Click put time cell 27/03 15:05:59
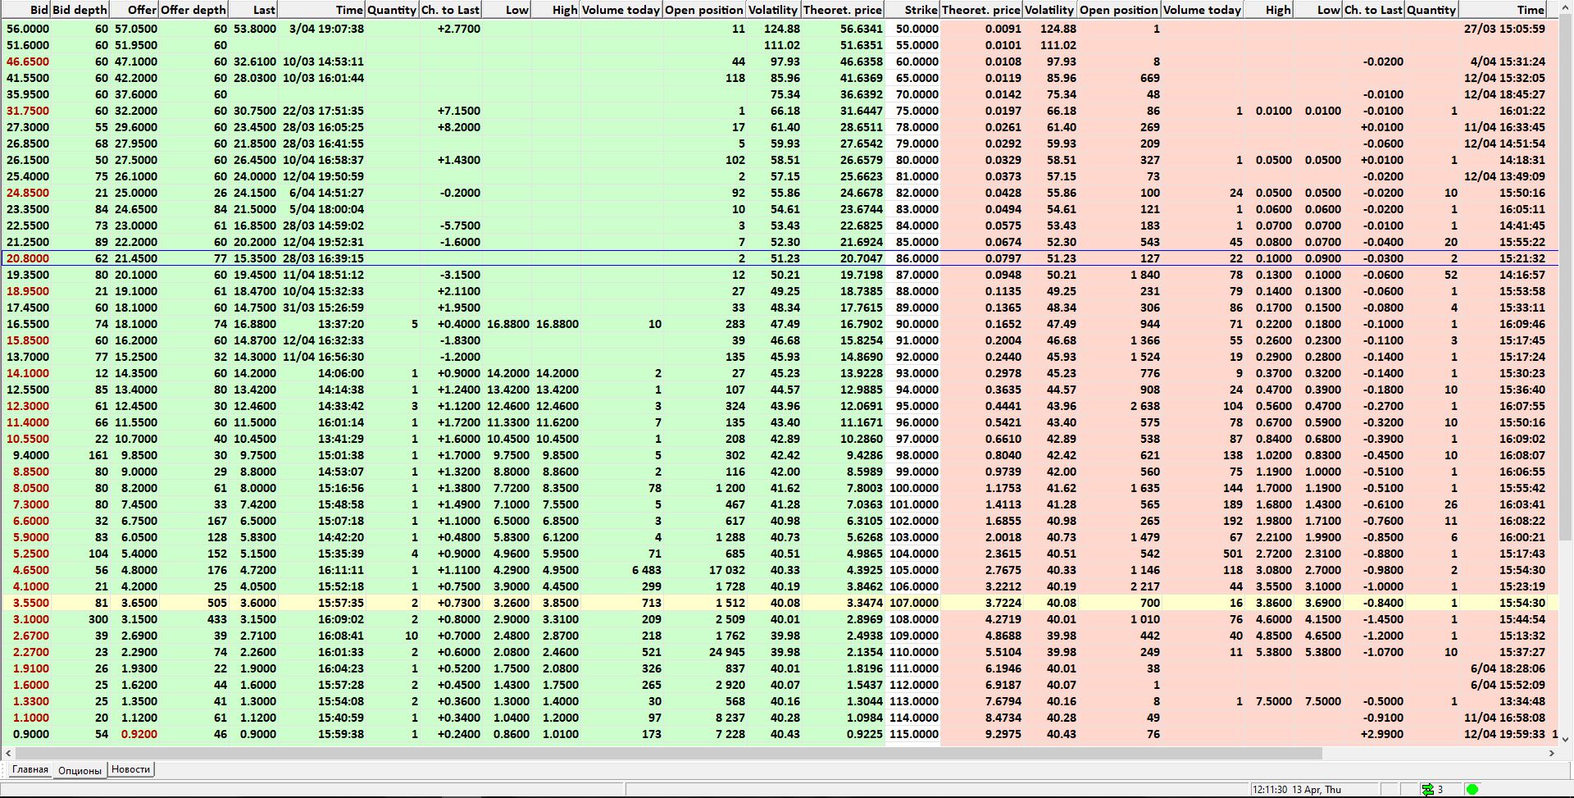 click(1504, 29)
